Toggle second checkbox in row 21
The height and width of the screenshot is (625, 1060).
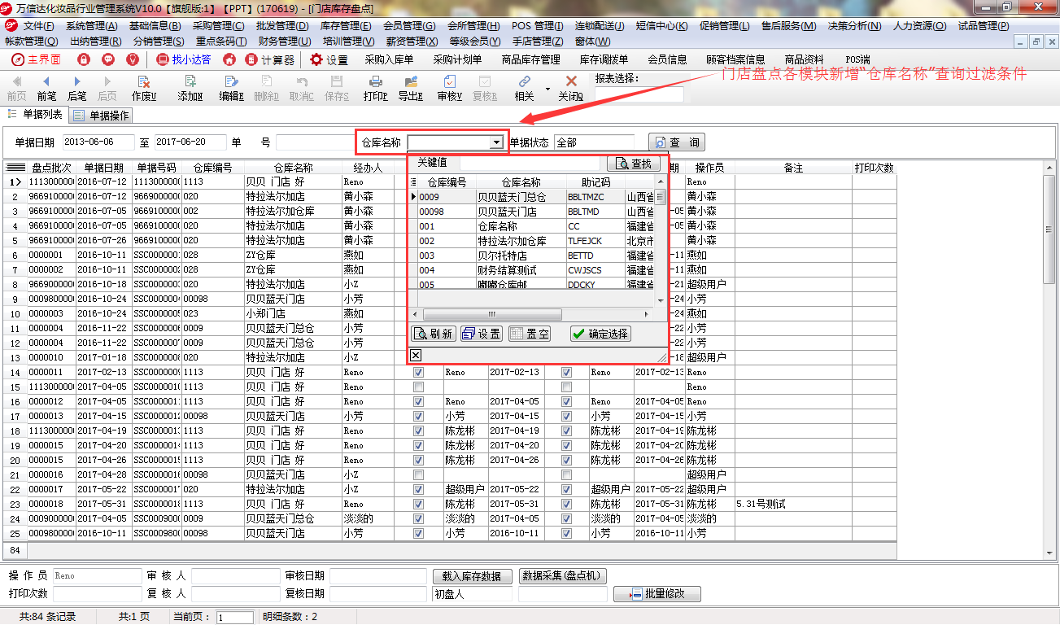[566, 475]
